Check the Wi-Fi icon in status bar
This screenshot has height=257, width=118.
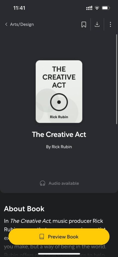click(97, 8)
